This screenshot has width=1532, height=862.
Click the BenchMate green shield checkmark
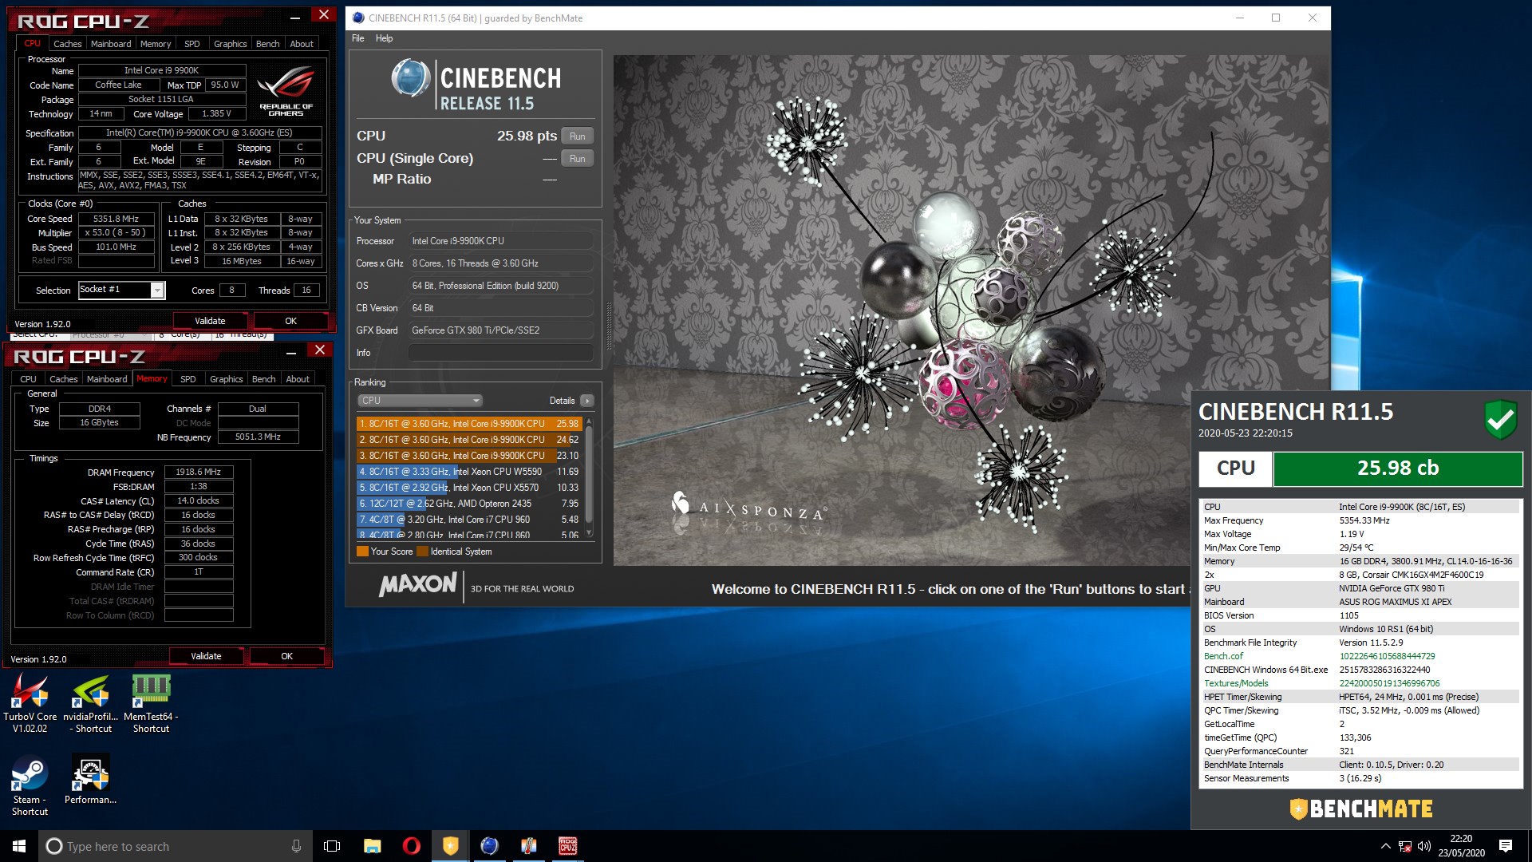[1500, 419]
